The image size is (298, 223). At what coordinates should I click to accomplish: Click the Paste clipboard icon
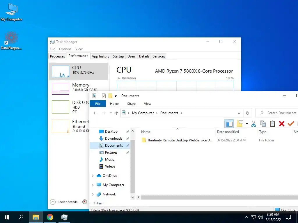click(272, 124)
